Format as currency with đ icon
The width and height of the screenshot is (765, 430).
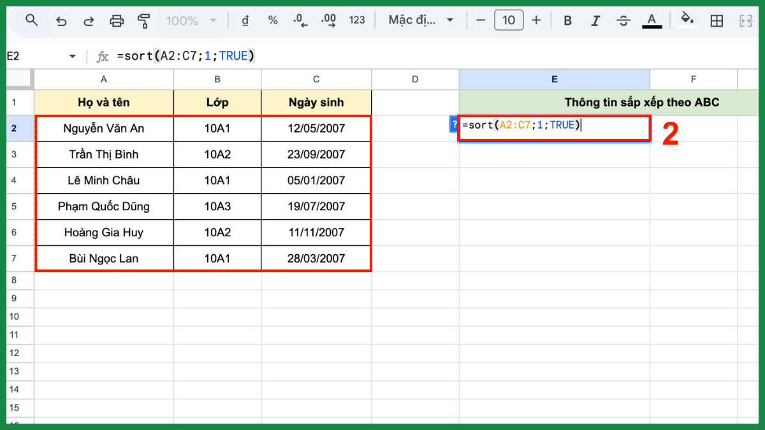coord(245,20)
